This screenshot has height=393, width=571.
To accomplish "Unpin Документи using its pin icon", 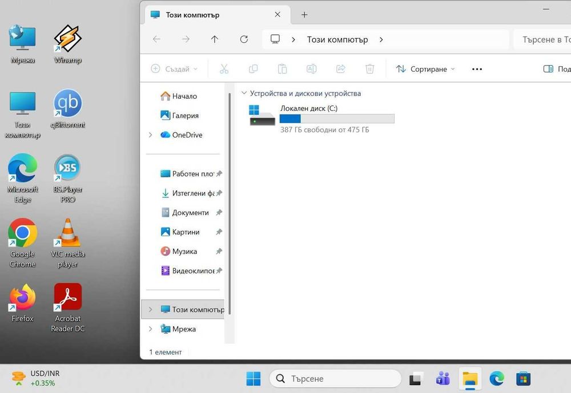I will [219, 213].
